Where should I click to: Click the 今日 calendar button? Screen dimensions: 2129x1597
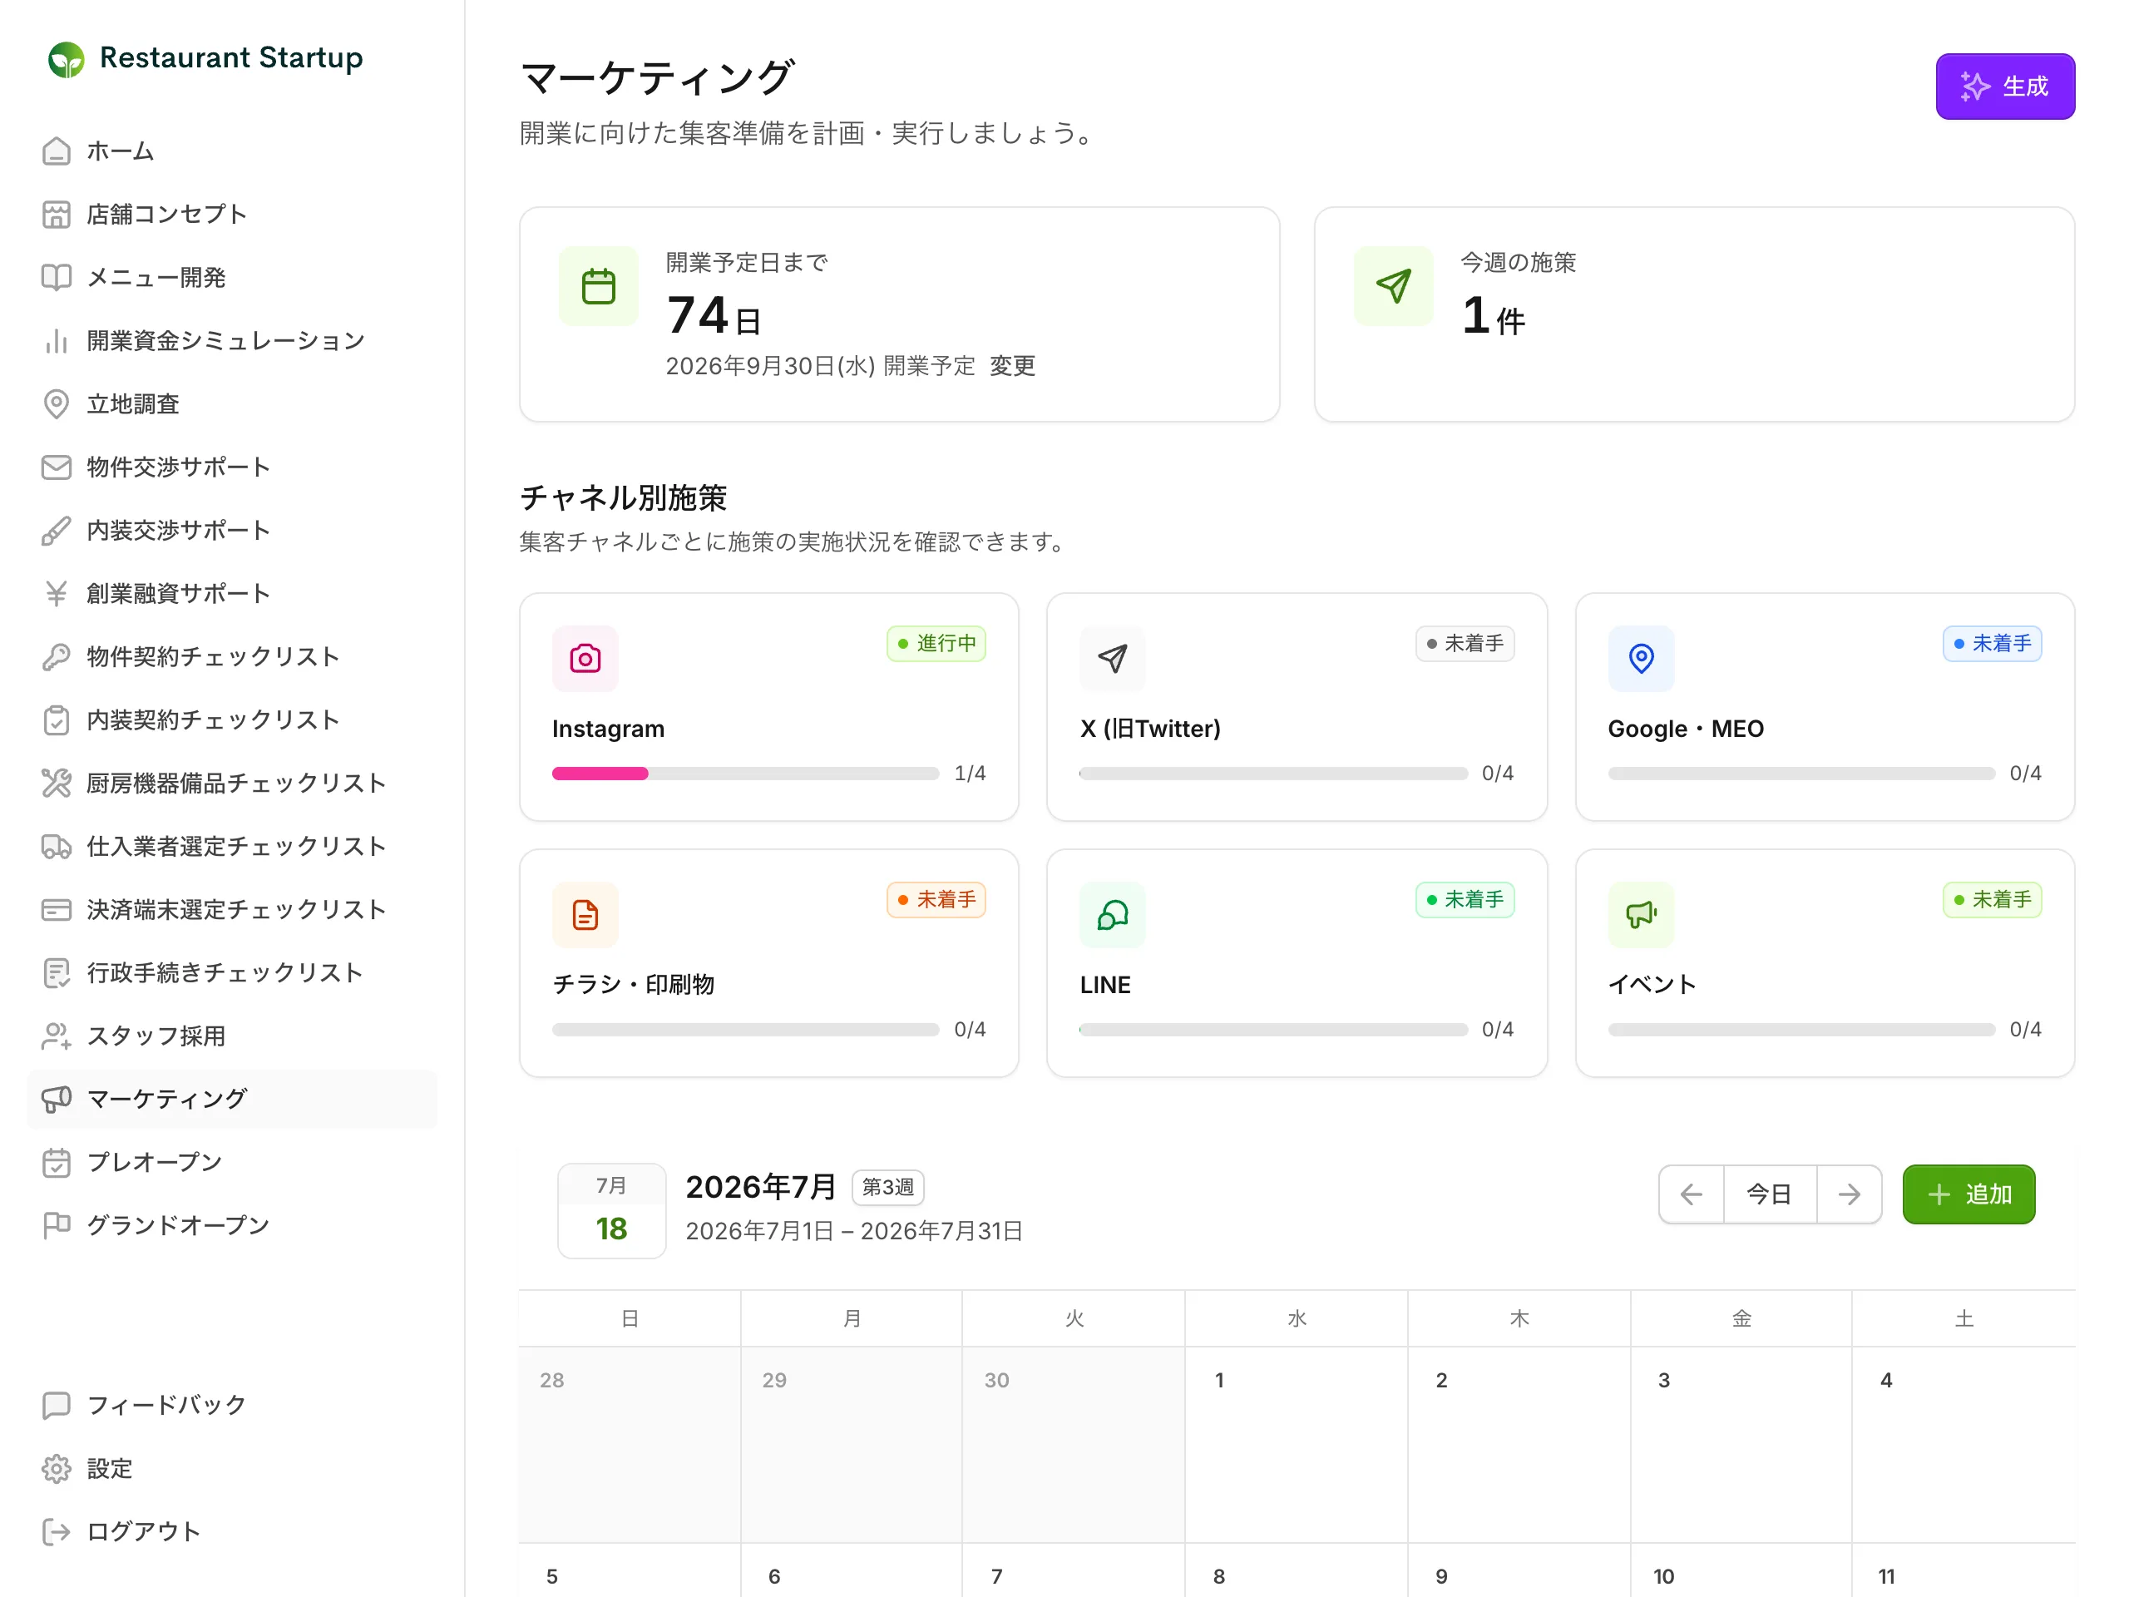click(1769, 1194)
